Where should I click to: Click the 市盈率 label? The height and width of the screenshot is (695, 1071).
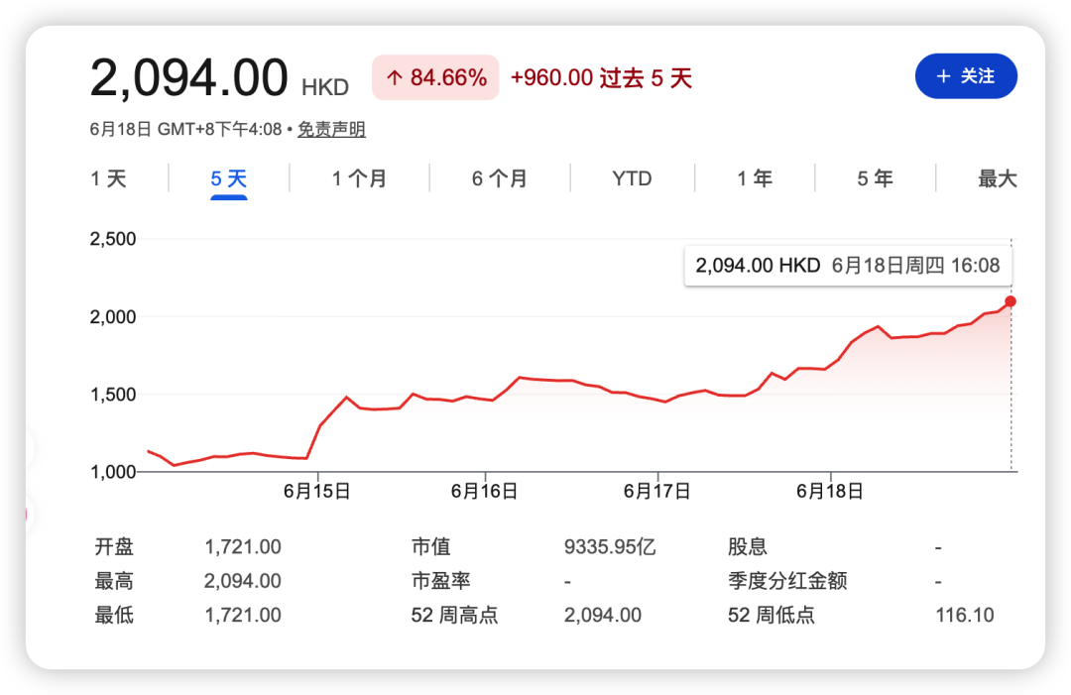440,581
